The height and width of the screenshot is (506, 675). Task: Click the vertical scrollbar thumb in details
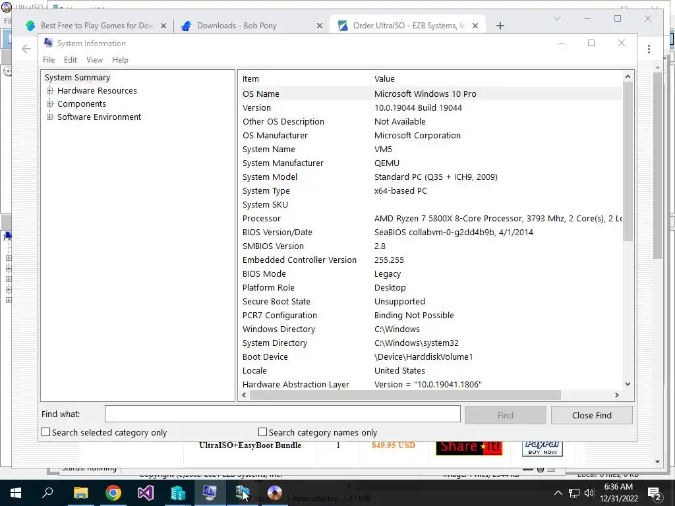(628, 161)
